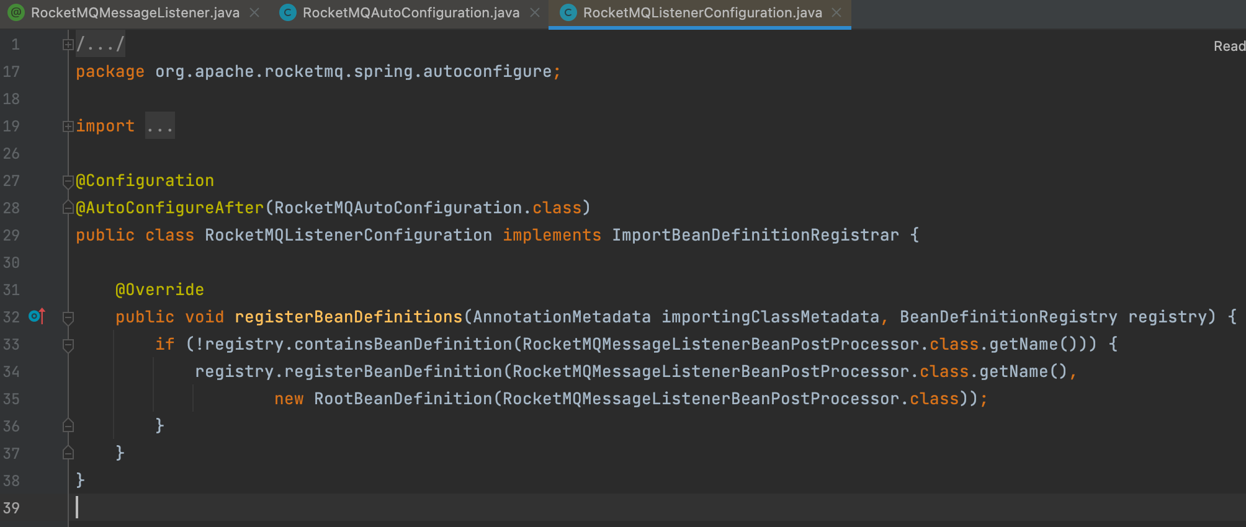
Task: Click the @Configuration annotation
Action: pyautogui.click(x=145, y=181)
